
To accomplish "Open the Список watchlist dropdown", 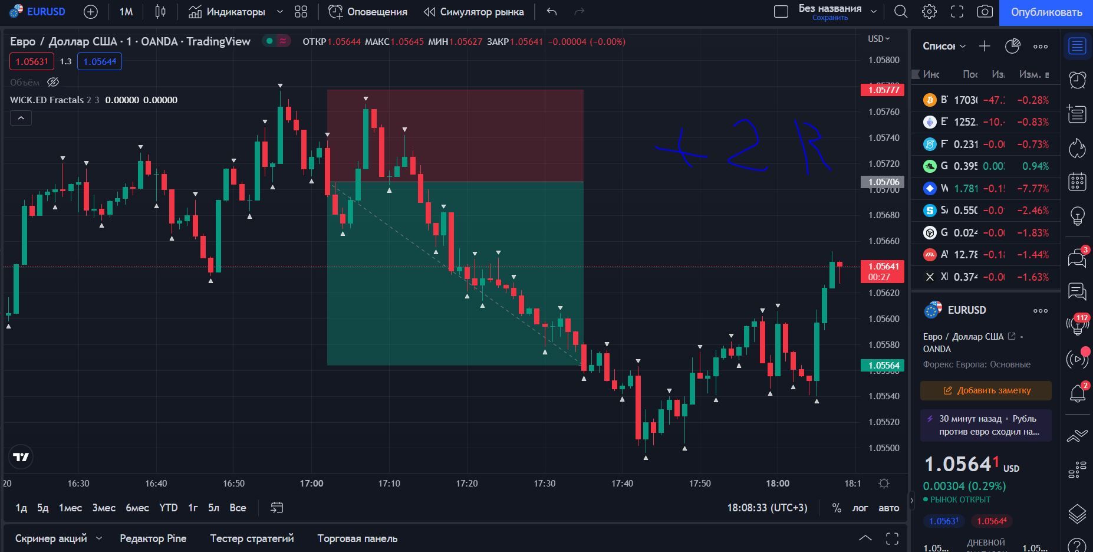I will pyautogui.click(x=944, y=46).
